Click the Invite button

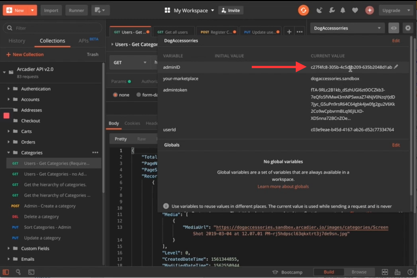click(231, 10)
